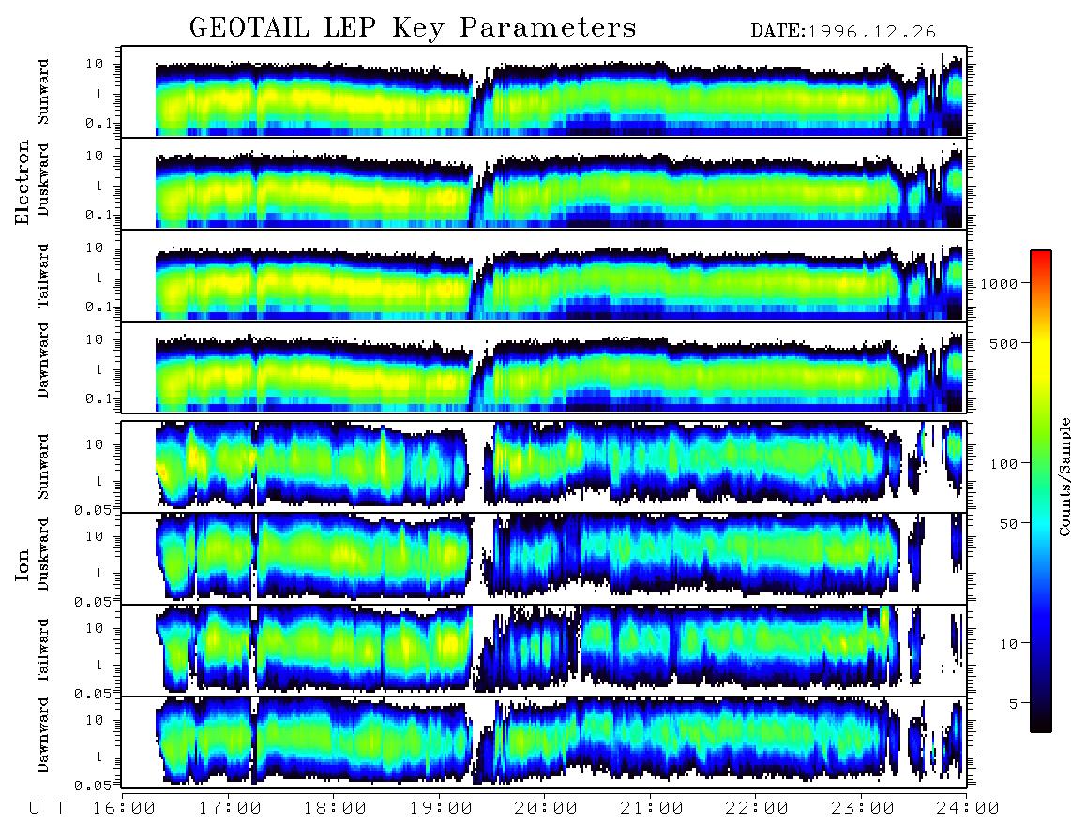Select the 500 colorbar tick label

point(1004,343)
